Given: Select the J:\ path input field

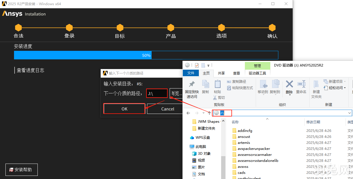Looking at the screenshot, I should coord(157,93).
